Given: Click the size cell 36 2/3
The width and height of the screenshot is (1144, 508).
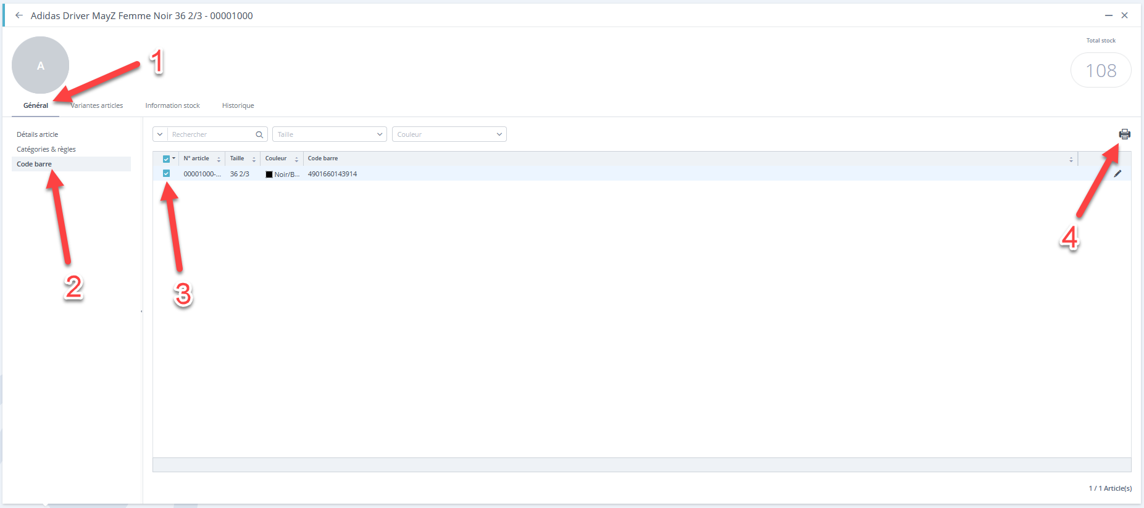Looking at the screenshot, I should point(240,174).
